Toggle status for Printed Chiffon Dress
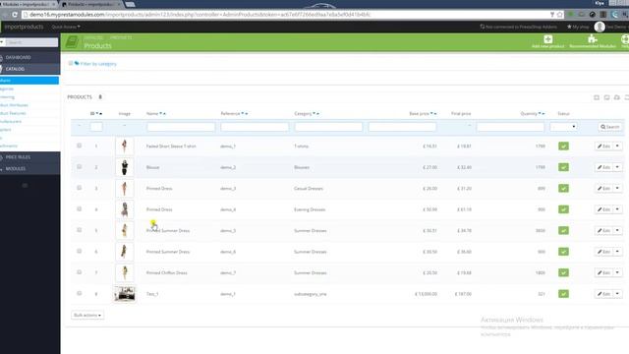The image size is (629, 354). coord(563,272)
